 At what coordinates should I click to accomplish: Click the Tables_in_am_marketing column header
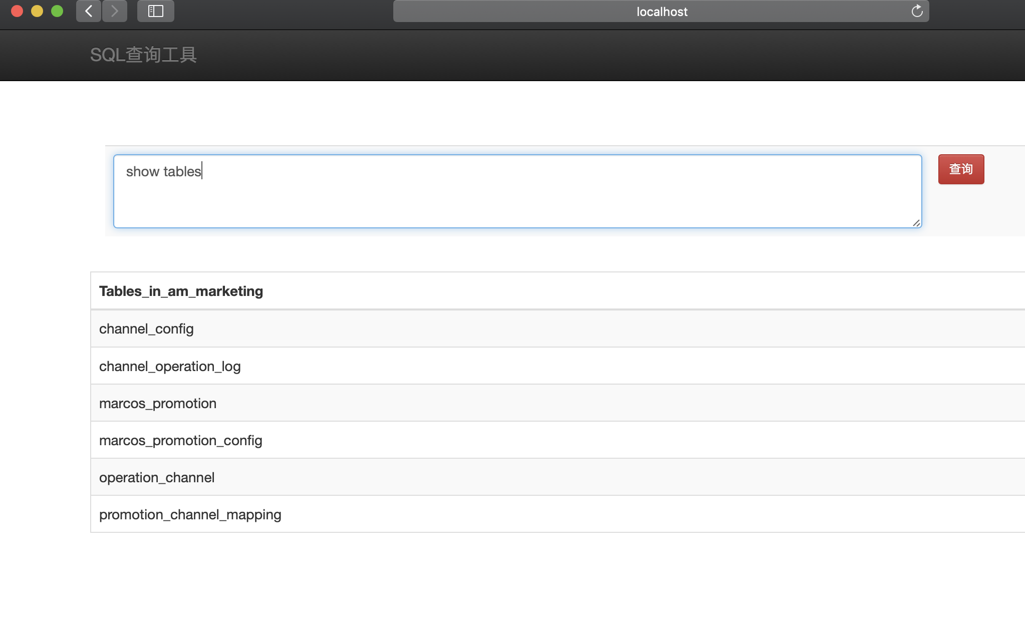181,291
